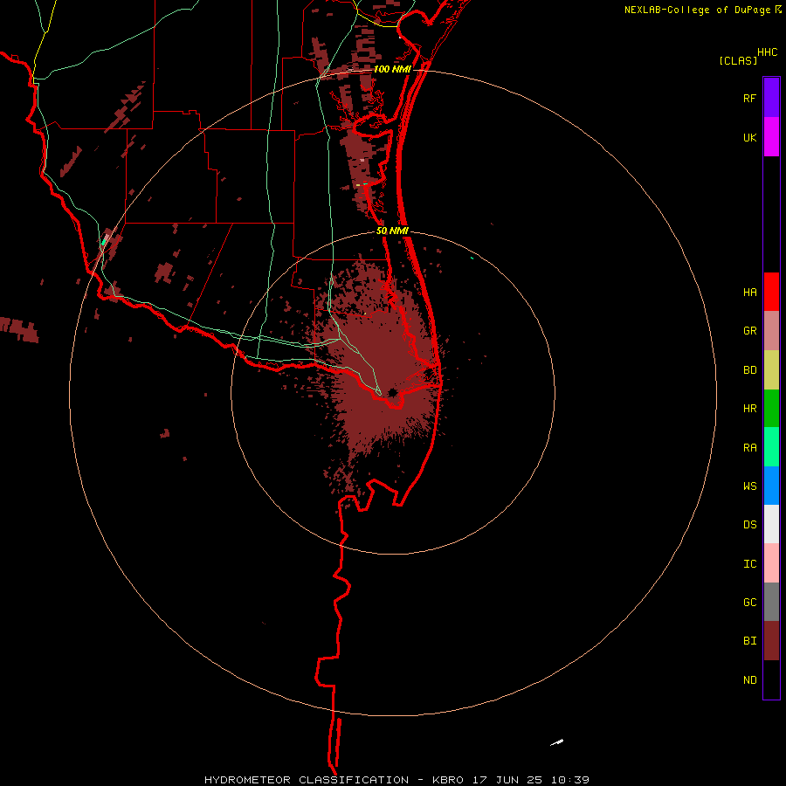Click the IC legend label
The width and height of the screenshot is (786, 786).
pos(749,564)
